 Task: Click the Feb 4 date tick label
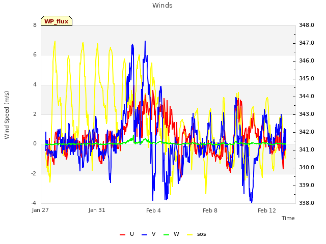[153, 210]
